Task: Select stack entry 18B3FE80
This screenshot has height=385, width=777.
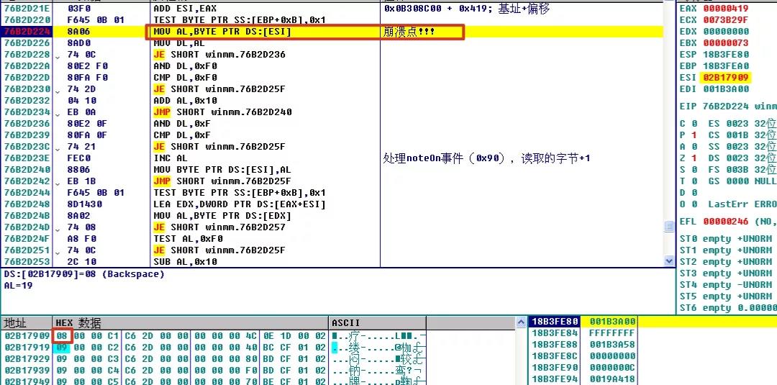Action: point(555,322)
